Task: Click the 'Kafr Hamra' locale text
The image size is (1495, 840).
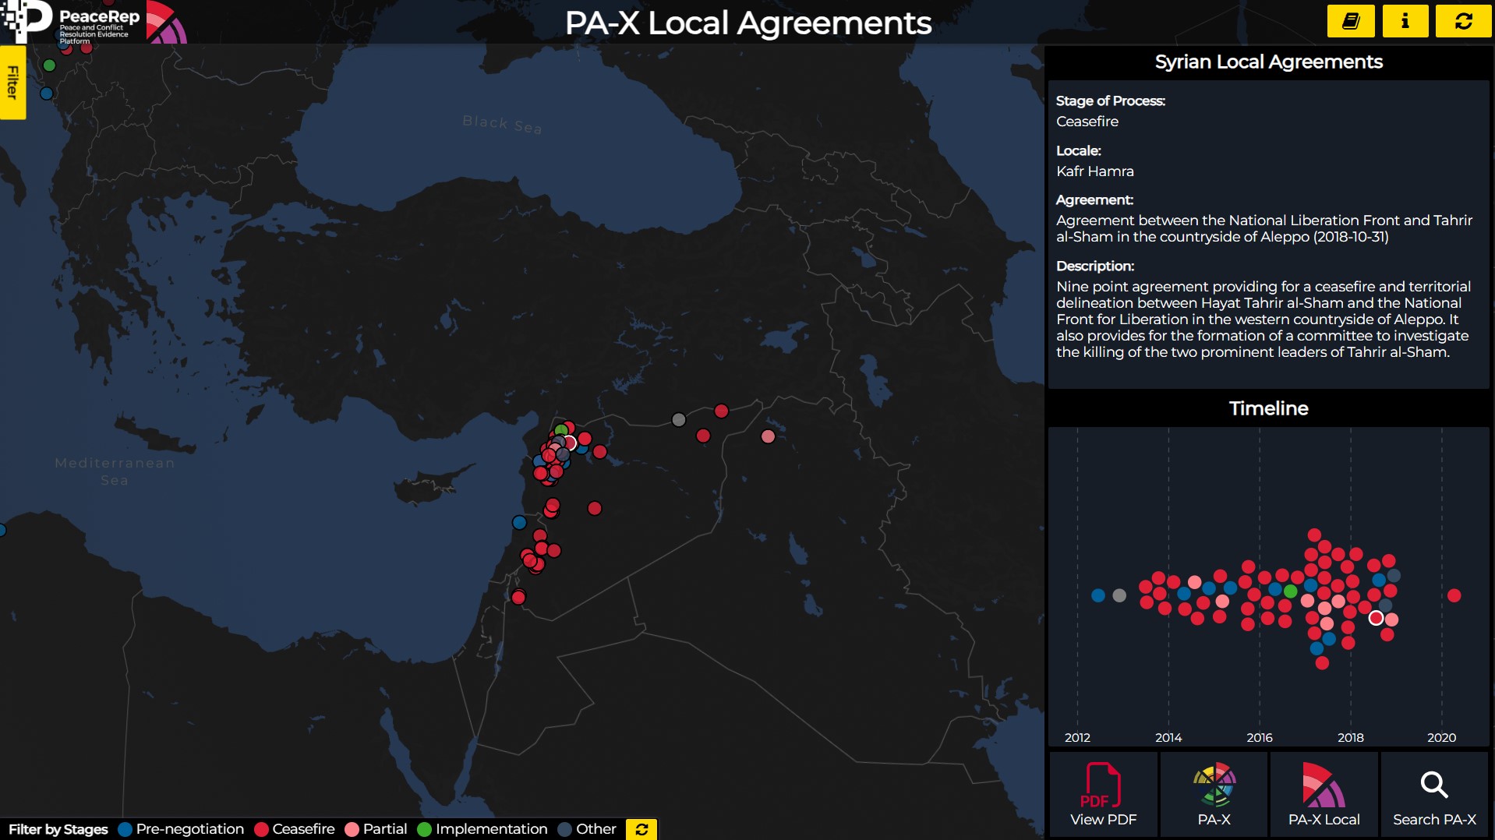Action: 1094,171
